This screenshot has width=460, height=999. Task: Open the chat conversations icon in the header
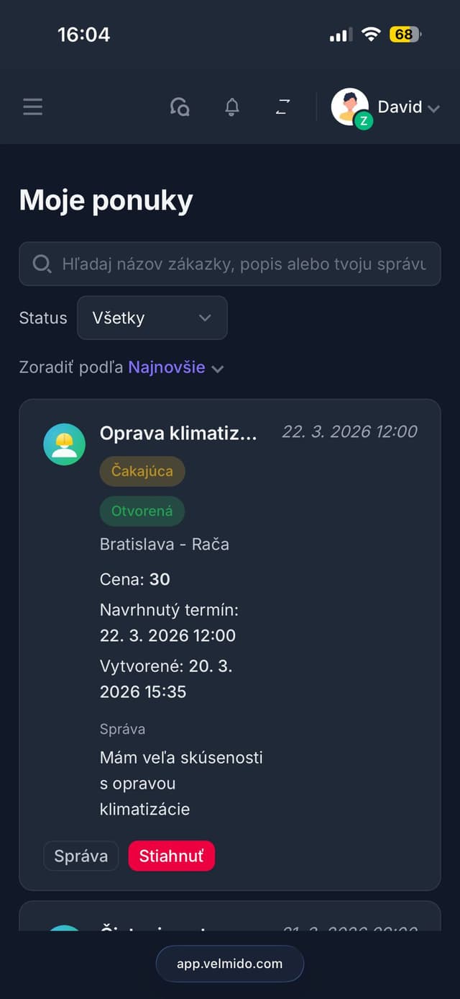tap(180, 107)
